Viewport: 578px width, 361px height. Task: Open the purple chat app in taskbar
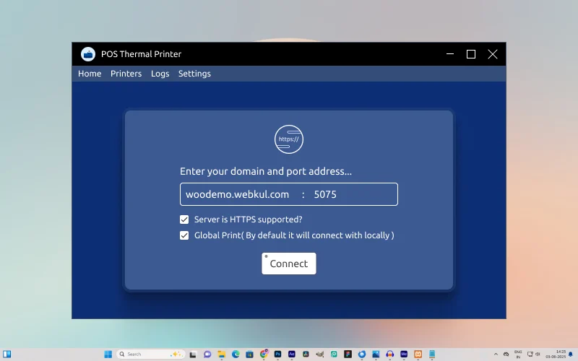coord(207,355)
